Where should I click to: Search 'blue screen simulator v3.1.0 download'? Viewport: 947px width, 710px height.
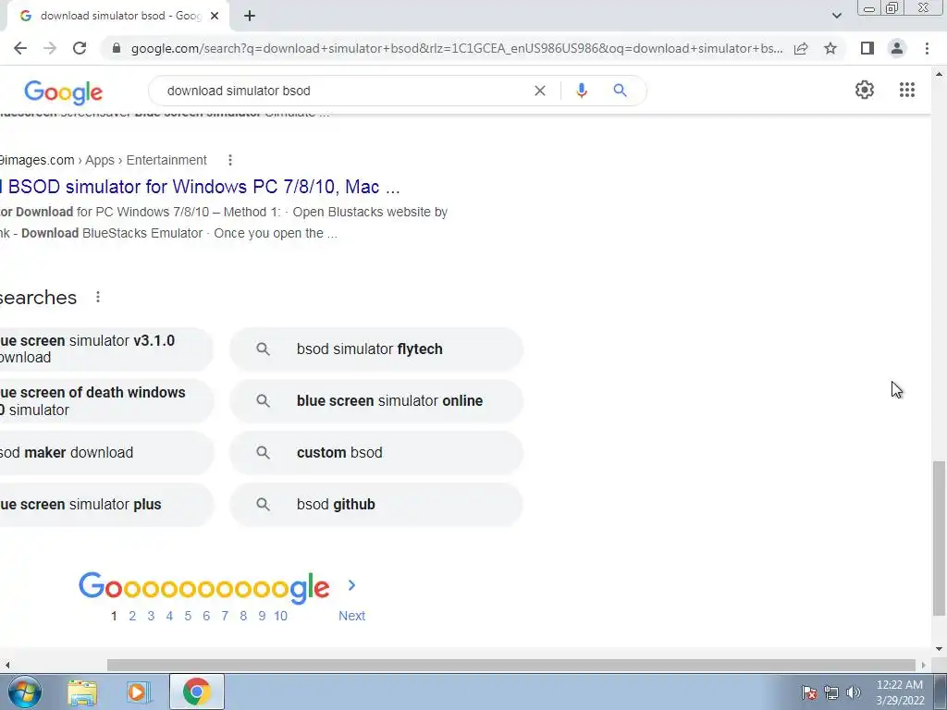point(106,349)
